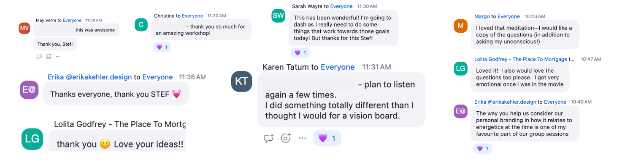633x168 pixels.
Task: Click May Verra's red MV avatar
Action: point(24,28)
